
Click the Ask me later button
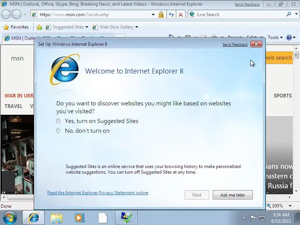point(232,195)
